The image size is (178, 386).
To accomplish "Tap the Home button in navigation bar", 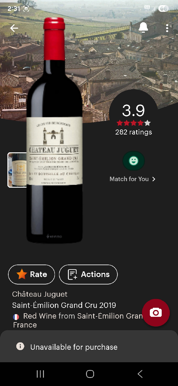I will click(x=90, y=374).
